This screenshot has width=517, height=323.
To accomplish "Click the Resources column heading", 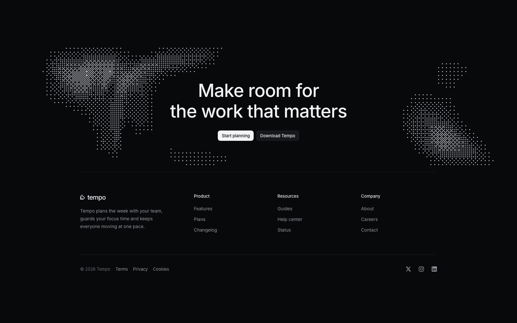I will pos(288,196).
